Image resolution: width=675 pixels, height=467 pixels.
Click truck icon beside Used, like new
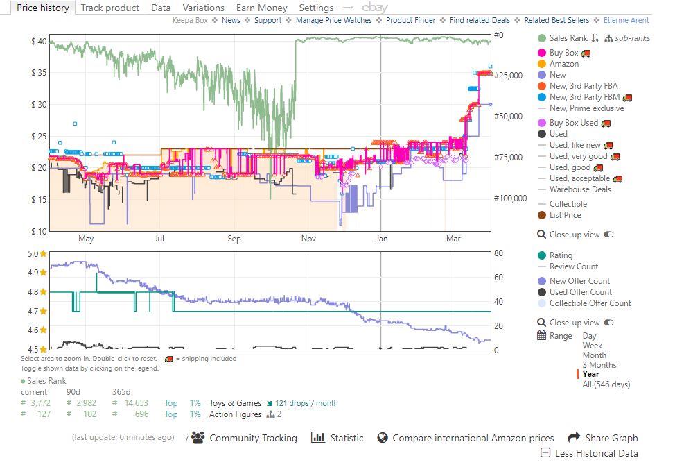[608, 146]
